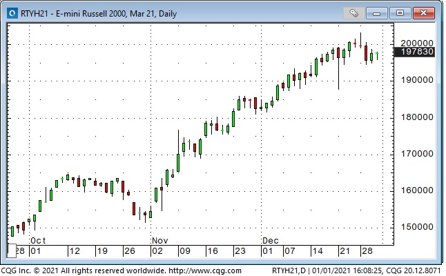Click the CQG 20.12.8071 version text
The height and width of the screenshot is (276, 446).
pyautogui.click(x=414, y=270)
